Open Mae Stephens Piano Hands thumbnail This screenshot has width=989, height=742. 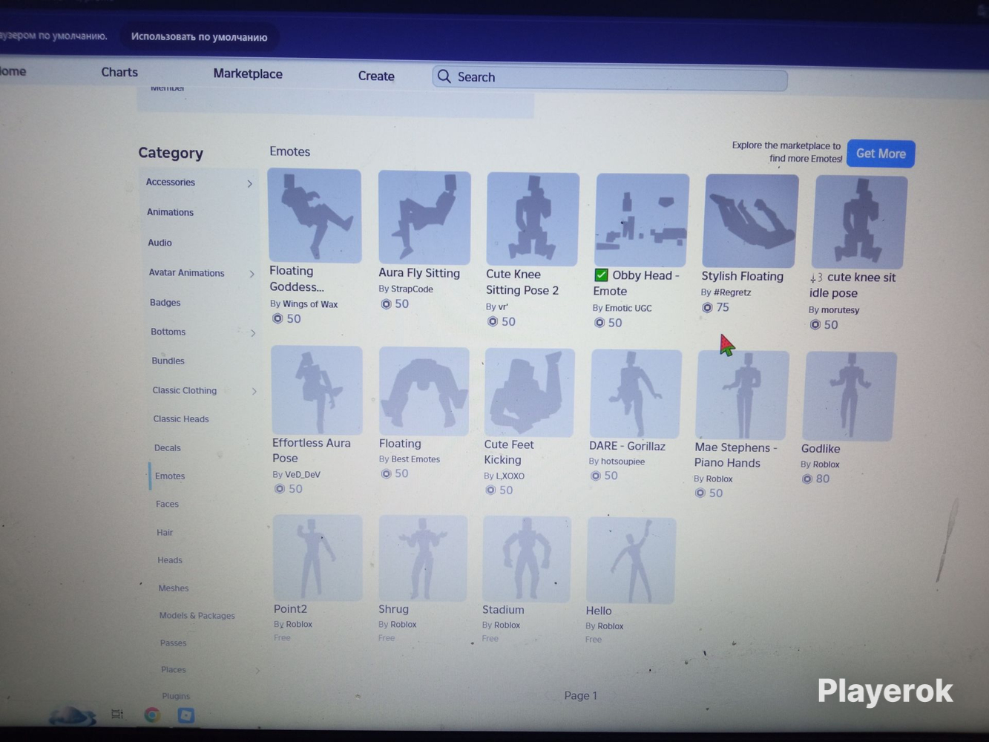click(742, 395)
